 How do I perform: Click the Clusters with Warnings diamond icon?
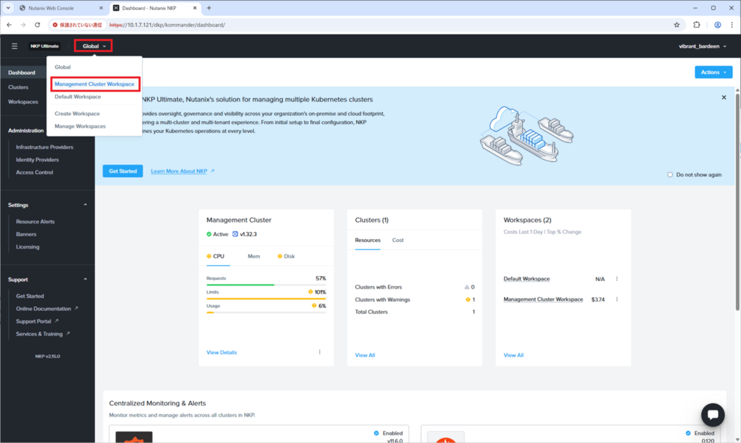(468, 299)
